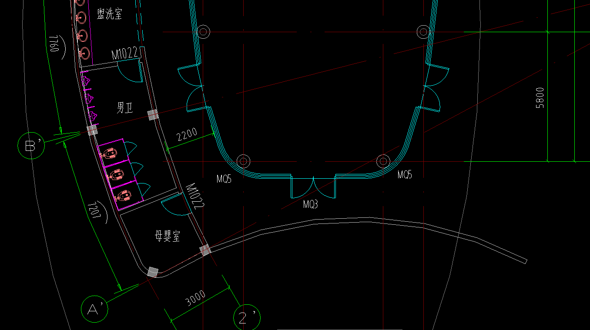
Task: Click the rotated M1022 tag above 母婴室
Action: [195, 197]
